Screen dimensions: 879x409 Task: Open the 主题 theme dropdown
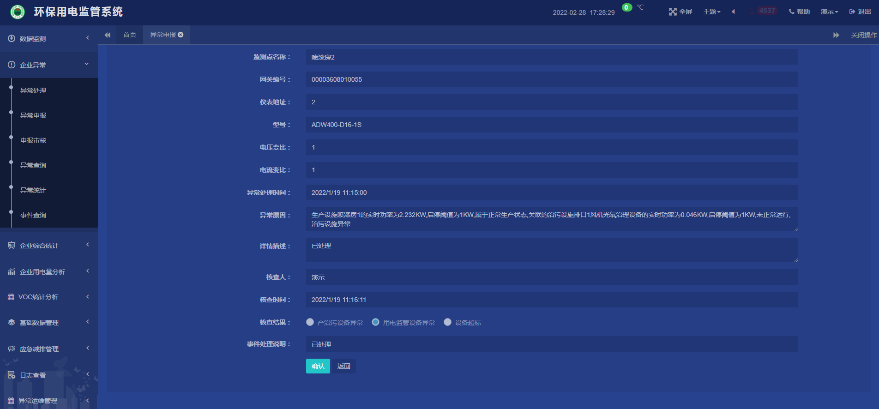pos(711,12)
